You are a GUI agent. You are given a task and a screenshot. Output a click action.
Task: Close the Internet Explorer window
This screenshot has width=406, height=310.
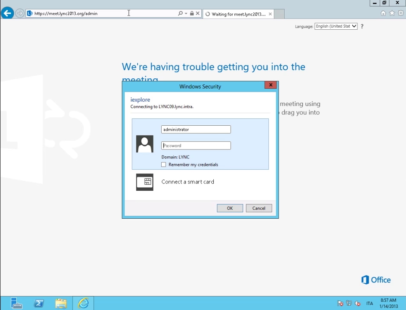(397, 3)
